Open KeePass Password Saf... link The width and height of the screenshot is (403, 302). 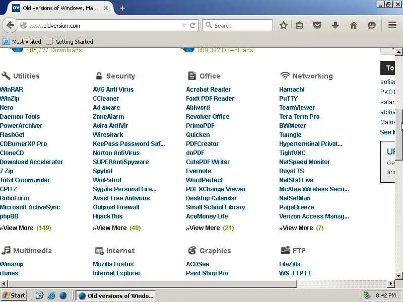pos(129,144)
